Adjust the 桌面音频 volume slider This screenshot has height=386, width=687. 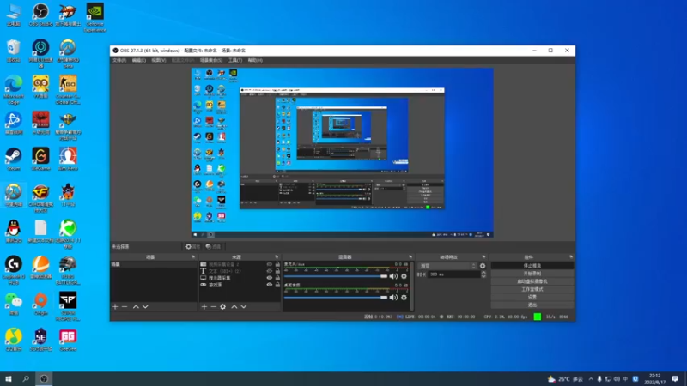pyautogui.click(x=336, y=297)
